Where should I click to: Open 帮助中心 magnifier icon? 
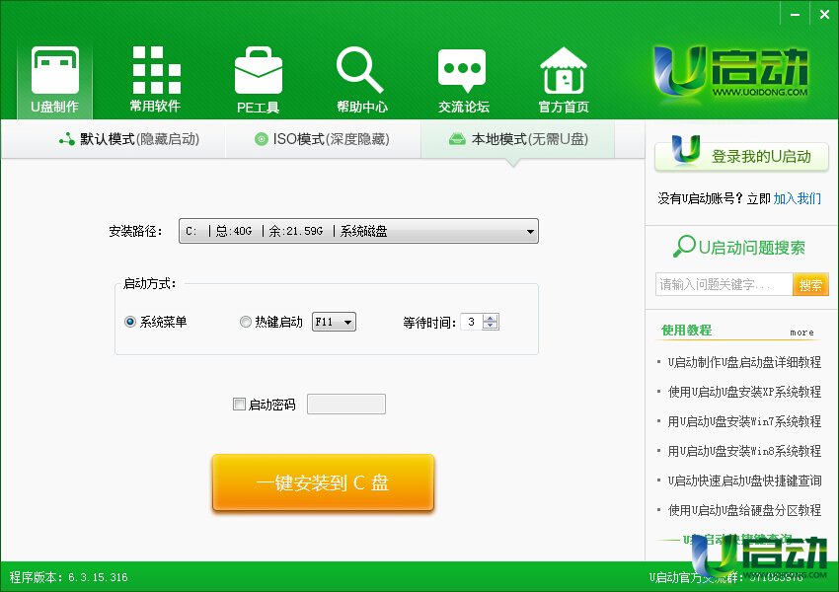(360, 70)
